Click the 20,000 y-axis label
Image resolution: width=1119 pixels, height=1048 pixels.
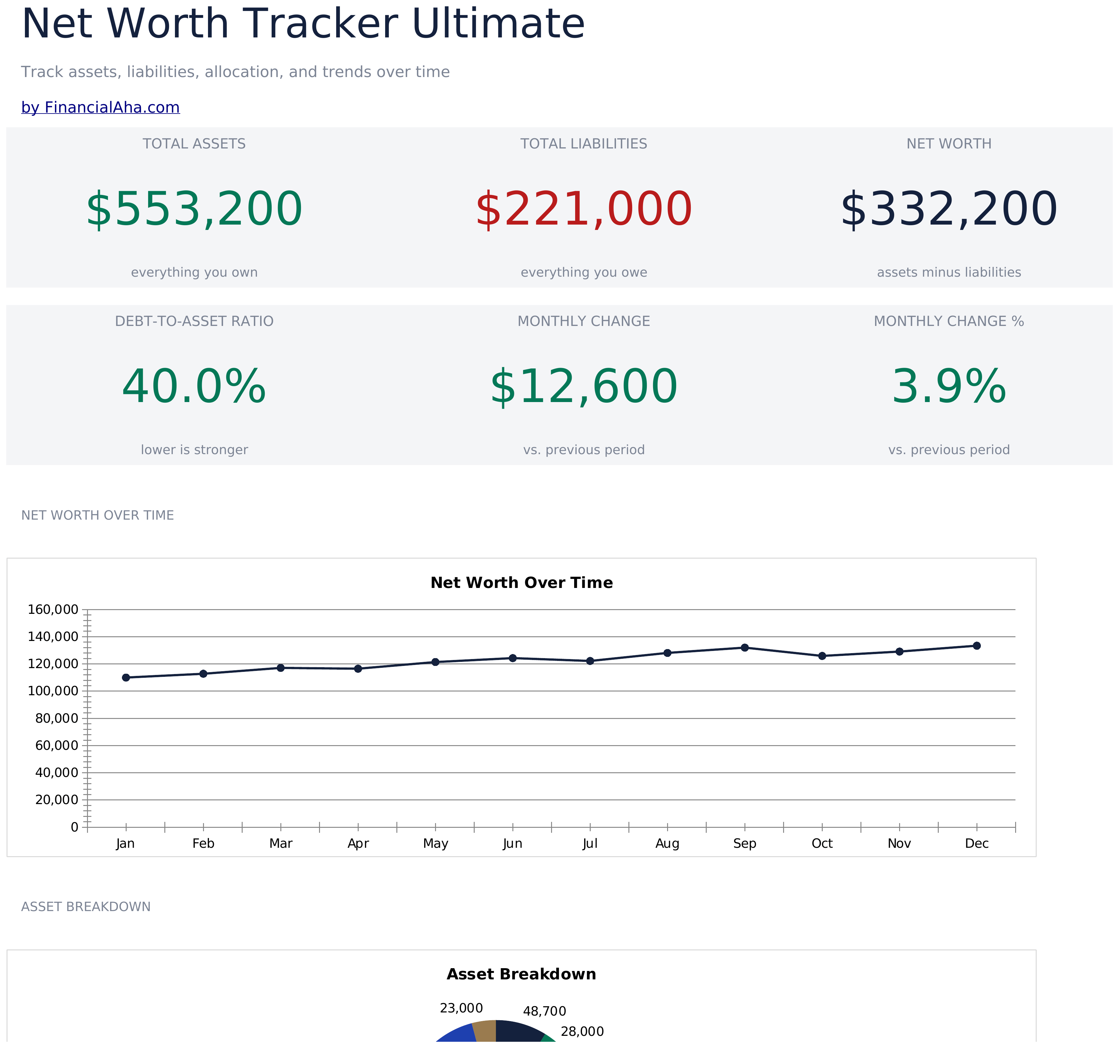pyautogui.click(x=57, y=800)
